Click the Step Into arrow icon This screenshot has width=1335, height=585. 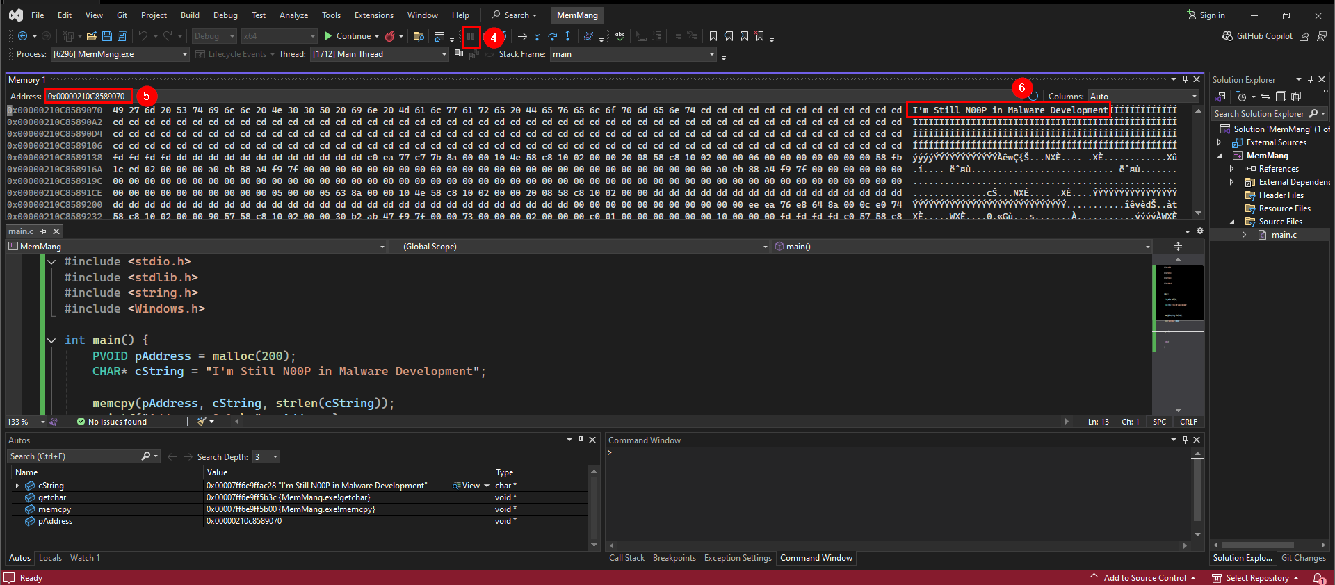537,36
